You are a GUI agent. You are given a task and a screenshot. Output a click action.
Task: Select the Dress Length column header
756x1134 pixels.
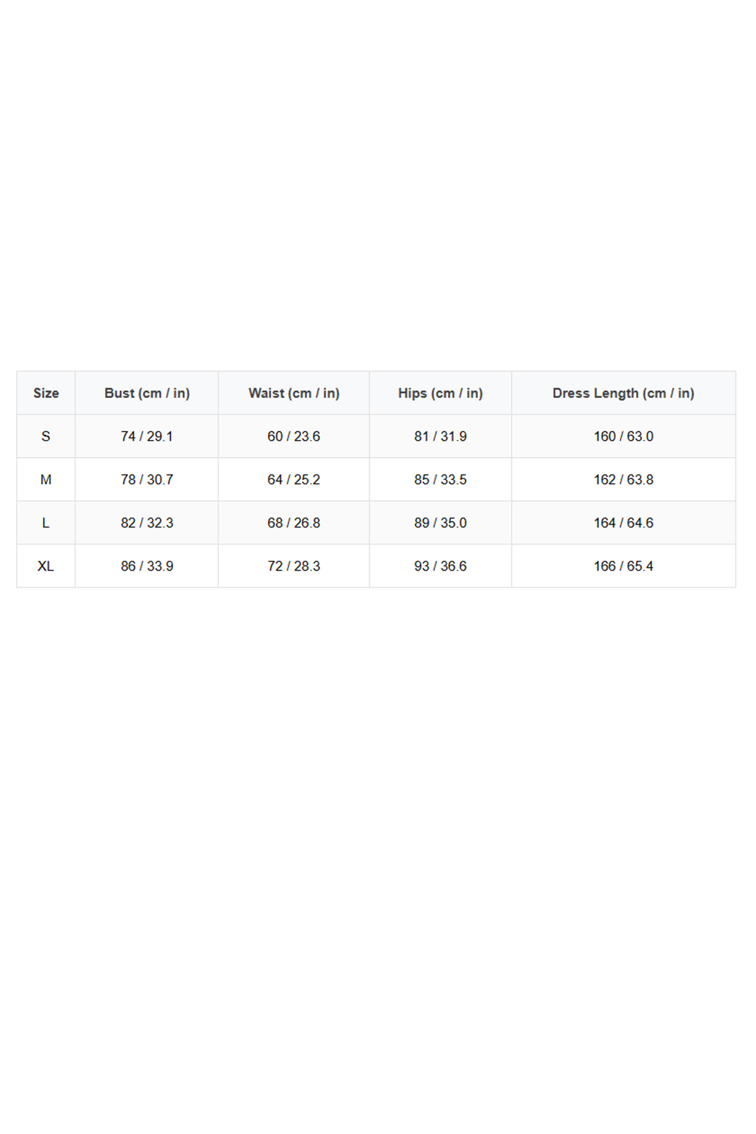click(623, 393)
